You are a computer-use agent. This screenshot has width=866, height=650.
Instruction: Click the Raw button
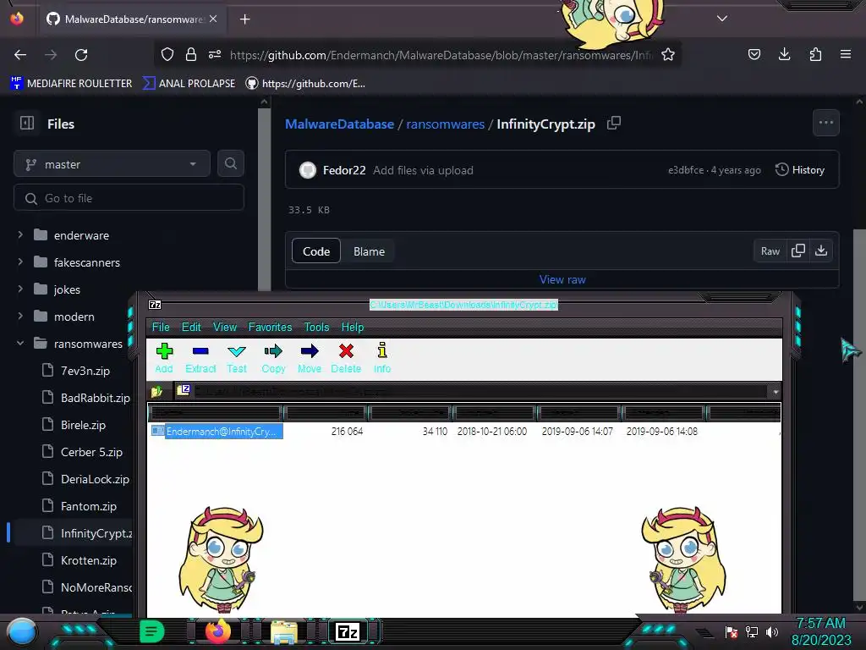pyautogui.click(x=770, y=251)
